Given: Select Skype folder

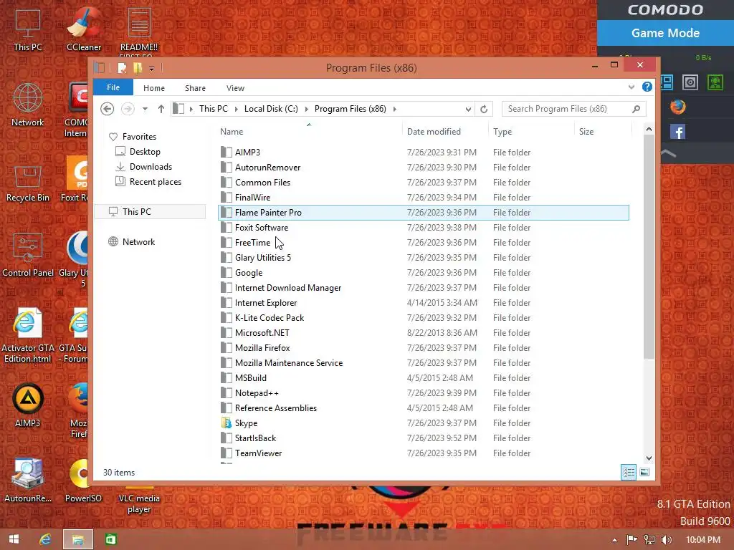Looking at the screenshot, I should pyautogui.click(x=424, y=423).
